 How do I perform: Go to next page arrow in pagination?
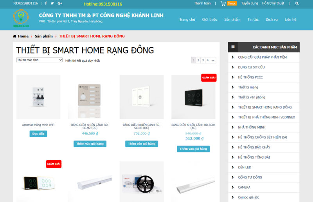(x=213, y=60)
